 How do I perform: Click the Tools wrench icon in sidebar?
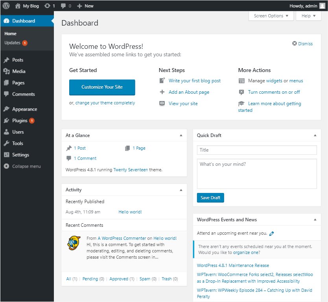pos(6,143)
